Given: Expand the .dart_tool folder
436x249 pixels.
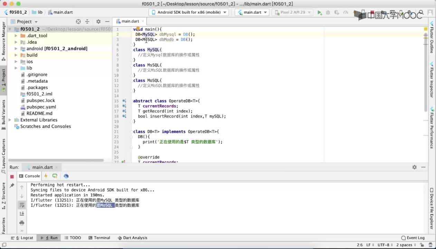Looking at the screenshot, I should pyautogui.click(x=16, y=36).
